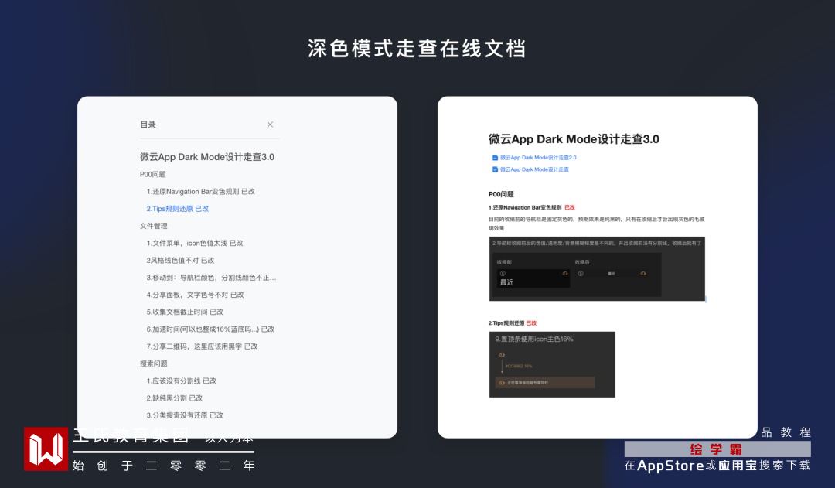Open the 微云App Dark Mode设计走查 link
The width and height of the screenshot is (835, 488).
coord(534,169)
